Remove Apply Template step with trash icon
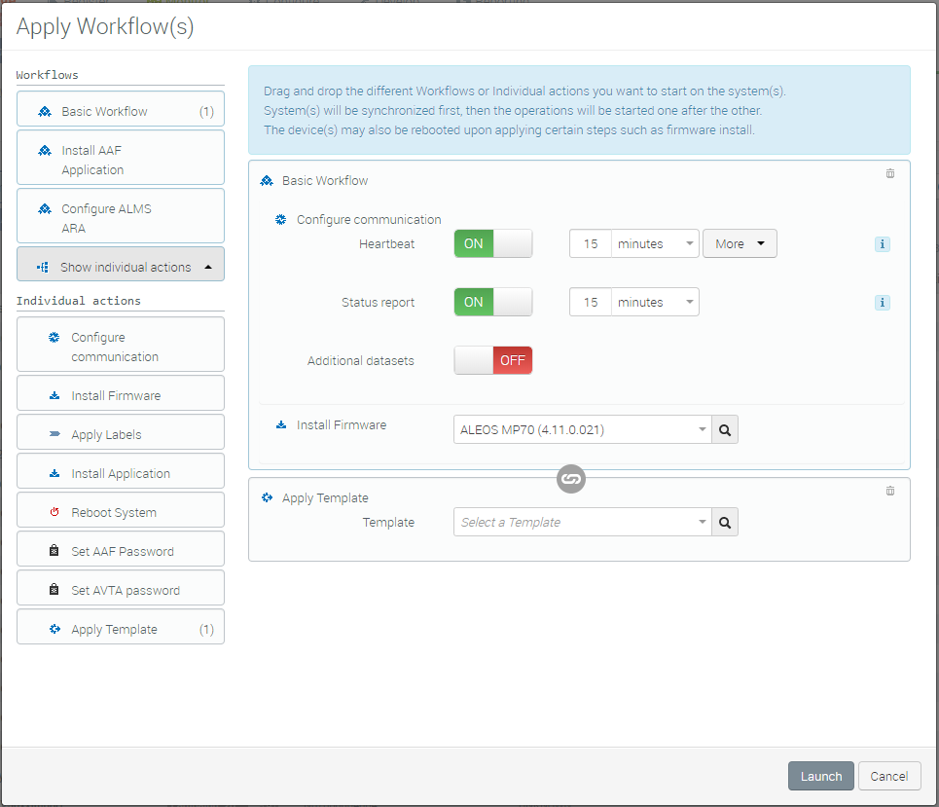939x807 pixels. (x=889, y=492)
